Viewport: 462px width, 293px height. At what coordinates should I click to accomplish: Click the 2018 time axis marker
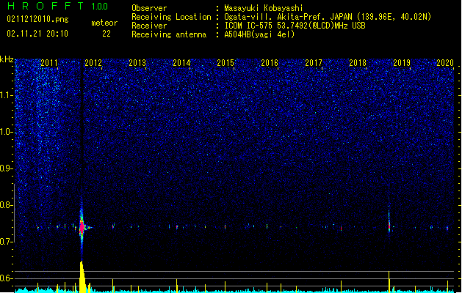pos(358,63)
